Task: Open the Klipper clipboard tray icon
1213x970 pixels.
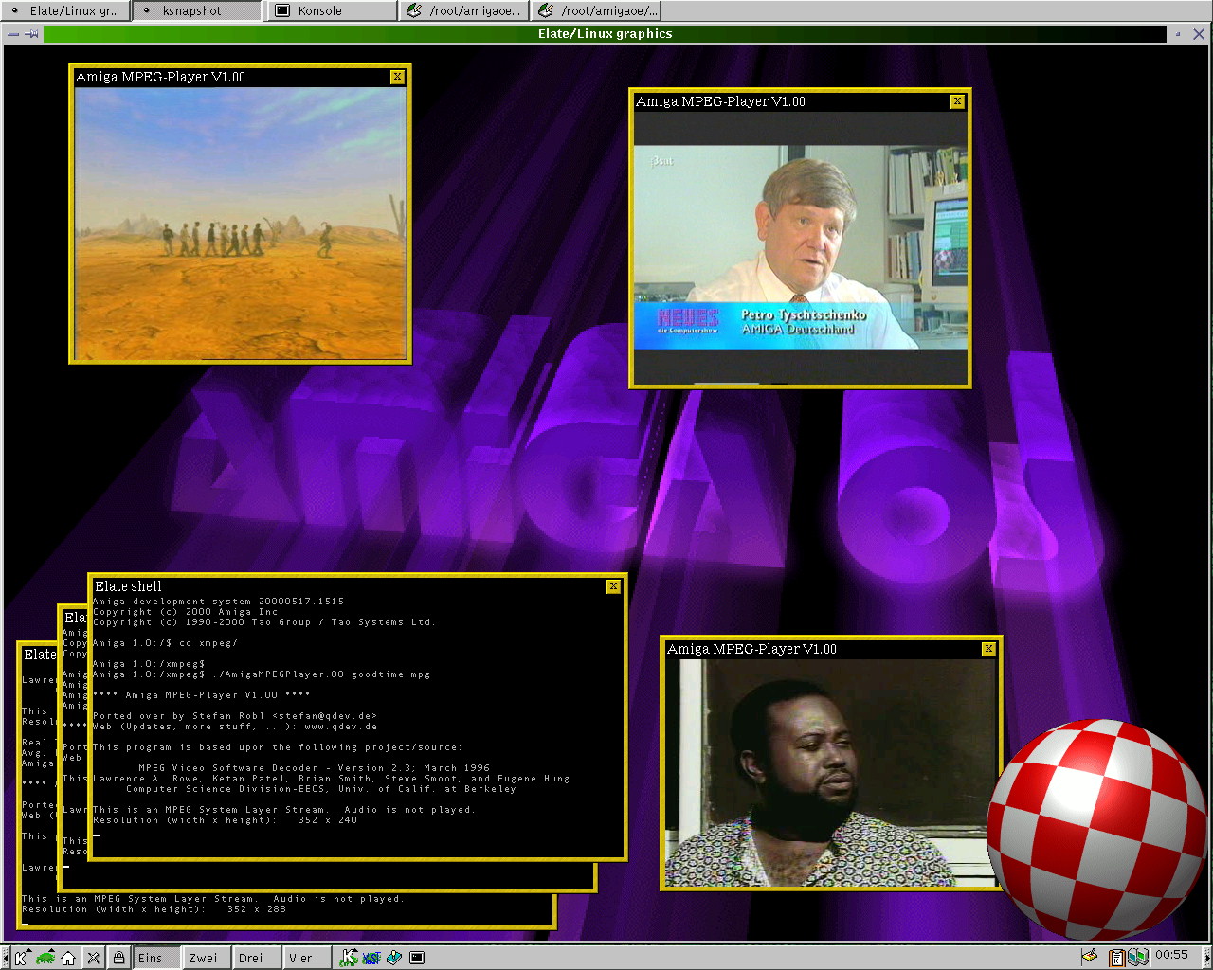Action: click(1116, 958)
